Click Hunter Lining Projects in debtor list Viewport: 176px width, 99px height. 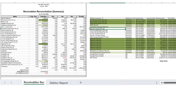tap(108, 35)
